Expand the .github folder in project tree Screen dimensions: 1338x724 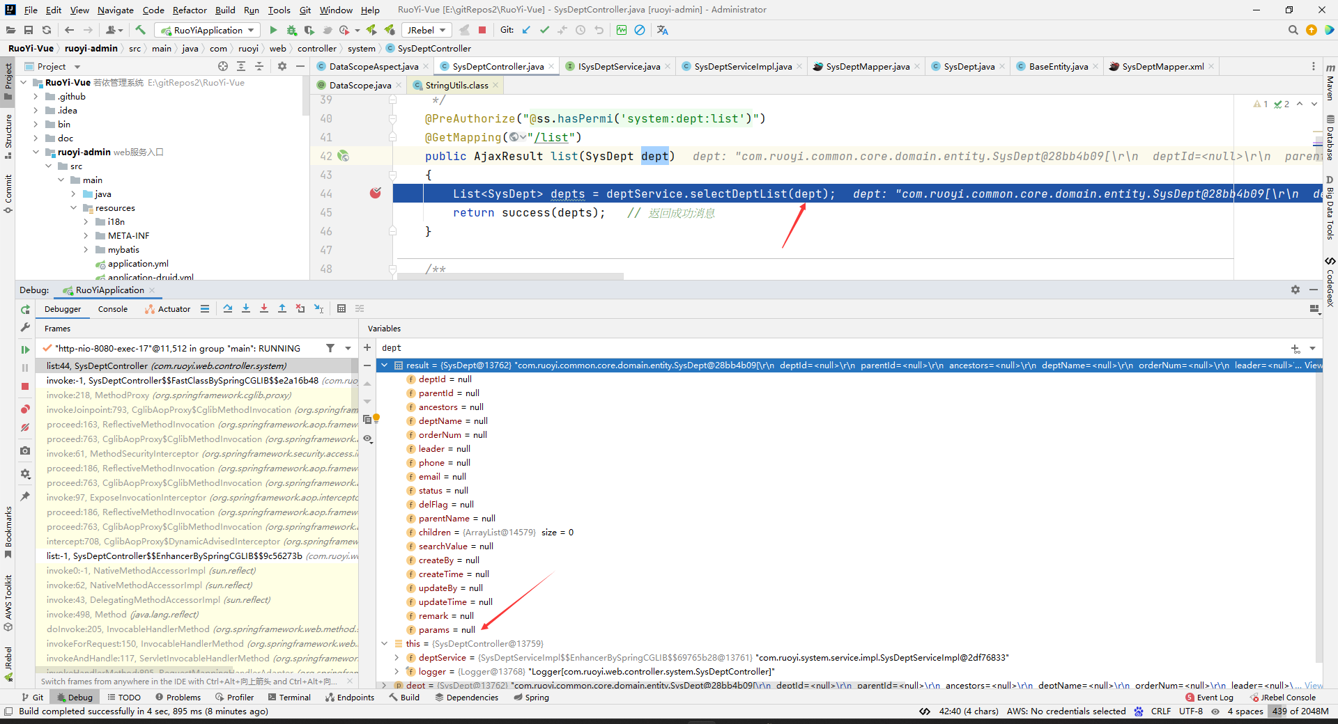pos(36,97)
